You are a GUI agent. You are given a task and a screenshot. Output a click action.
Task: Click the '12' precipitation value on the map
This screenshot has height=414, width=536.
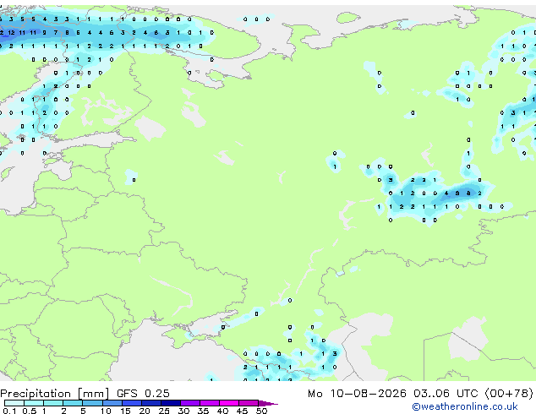pos(11,33)
